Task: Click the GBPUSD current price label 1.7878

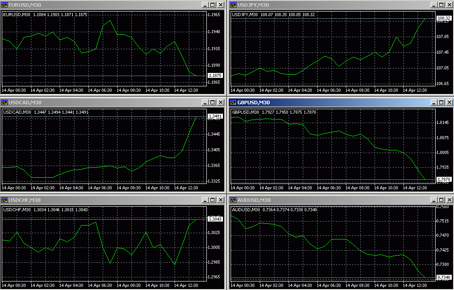Action: coord(444,179)
